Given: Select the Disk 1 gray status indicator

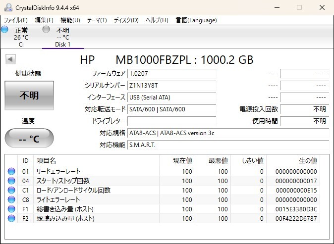Looking at the screenshot, I should (x=46, y=29).
